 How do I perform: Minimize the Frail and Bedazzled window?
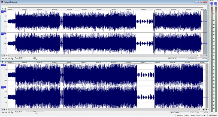(196, 2)
